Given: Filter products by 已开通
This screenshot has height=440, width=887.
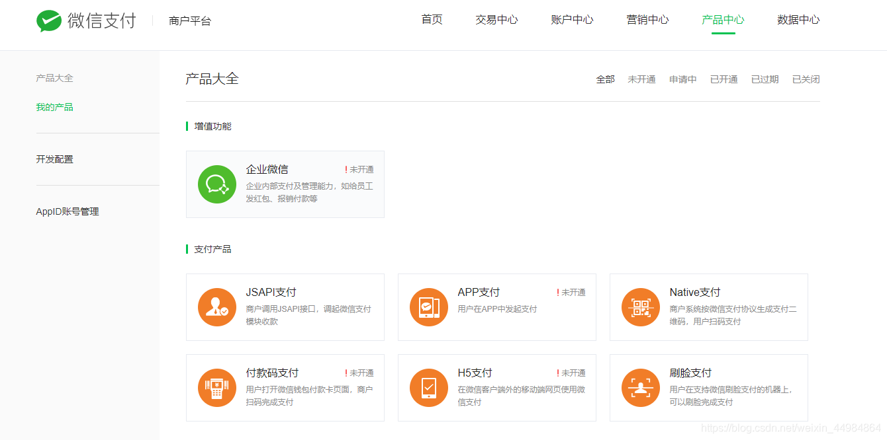Looking at the screenshot, I should tap(724, 79).
